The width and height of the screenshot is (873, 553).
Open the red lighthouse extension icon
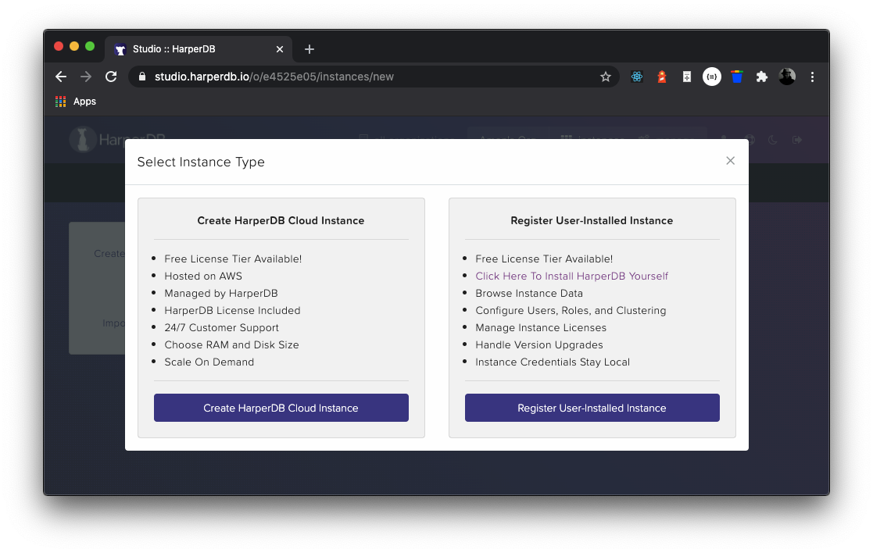click(662, 77)
